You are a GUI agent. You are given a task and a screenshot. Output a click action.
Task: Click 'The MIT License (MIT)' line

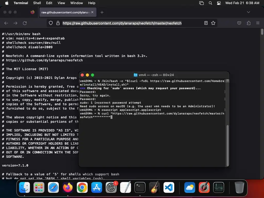[x=25, y=69]
